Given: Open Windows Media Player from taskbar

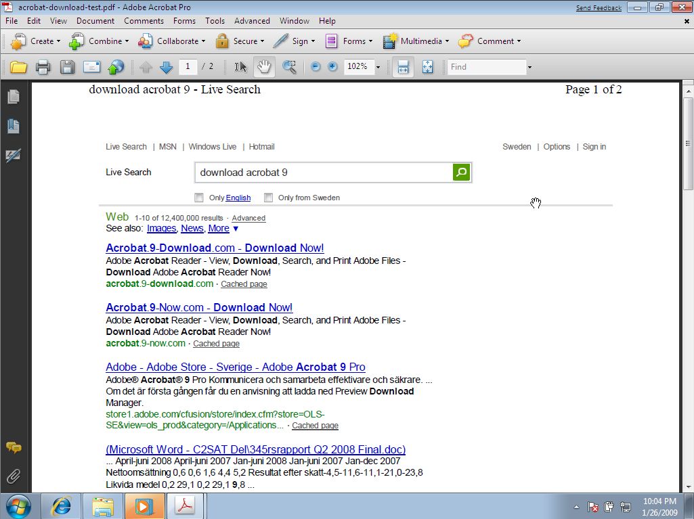Looking at the screenshot, I should tap(145, 506).
